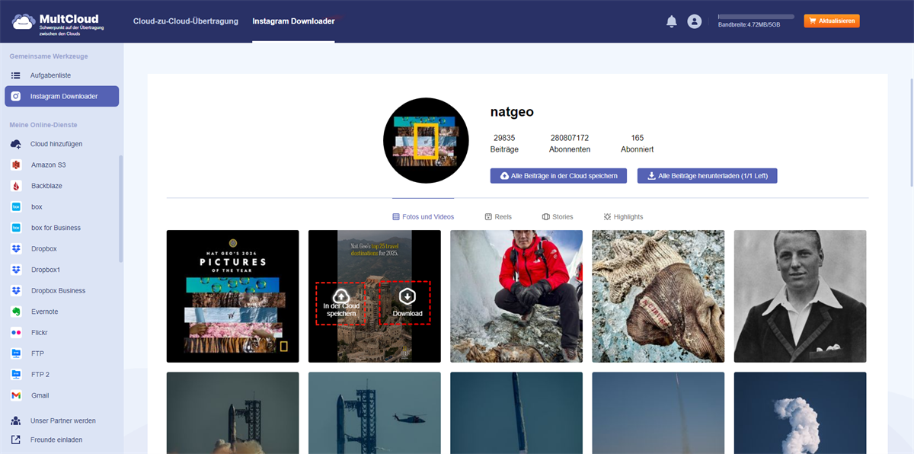Select the Gmail icon
The image size is (914, 454).
(x=15, y=395)
